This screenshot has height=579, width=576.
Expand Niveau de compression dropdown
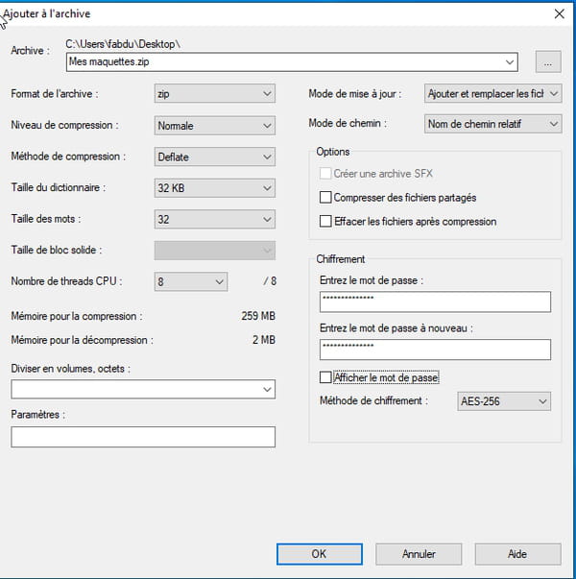(214, 126)
